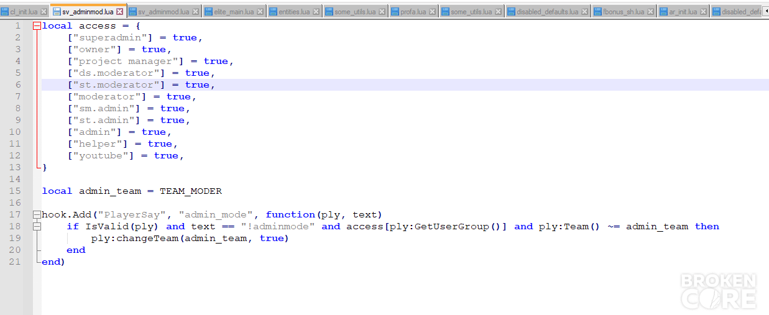Click the file icon on entities.lua tab
This screenshot has width=769, height=315.
pyautogui.click(x=273, y=12)
